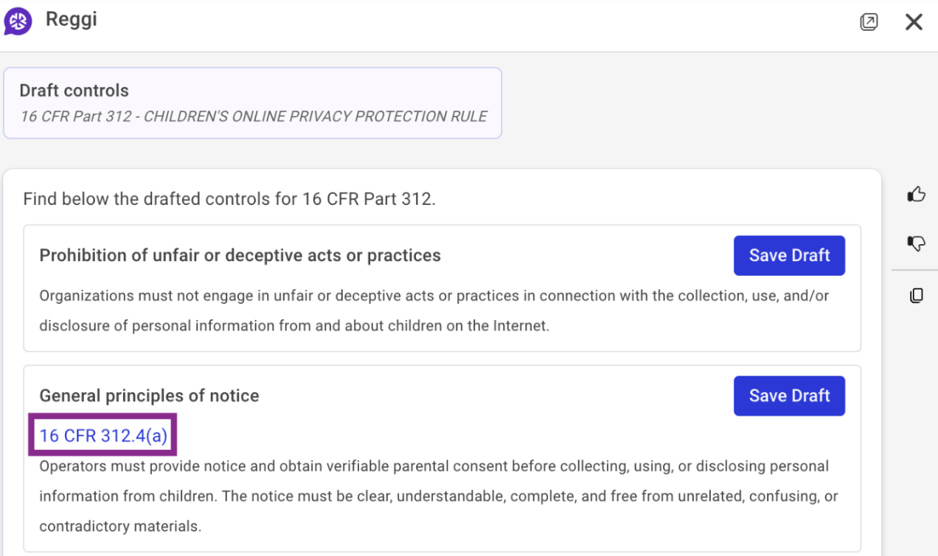Close the Reggi panel
938x556 pixels.
[x=914, y=22]
